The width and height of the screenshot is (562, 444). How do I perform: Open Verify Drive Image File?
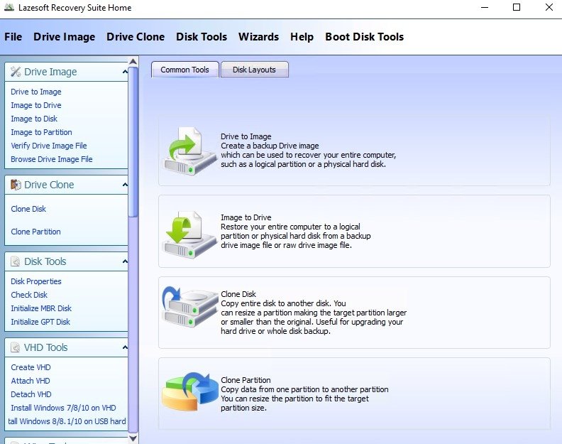click(49, 146)
